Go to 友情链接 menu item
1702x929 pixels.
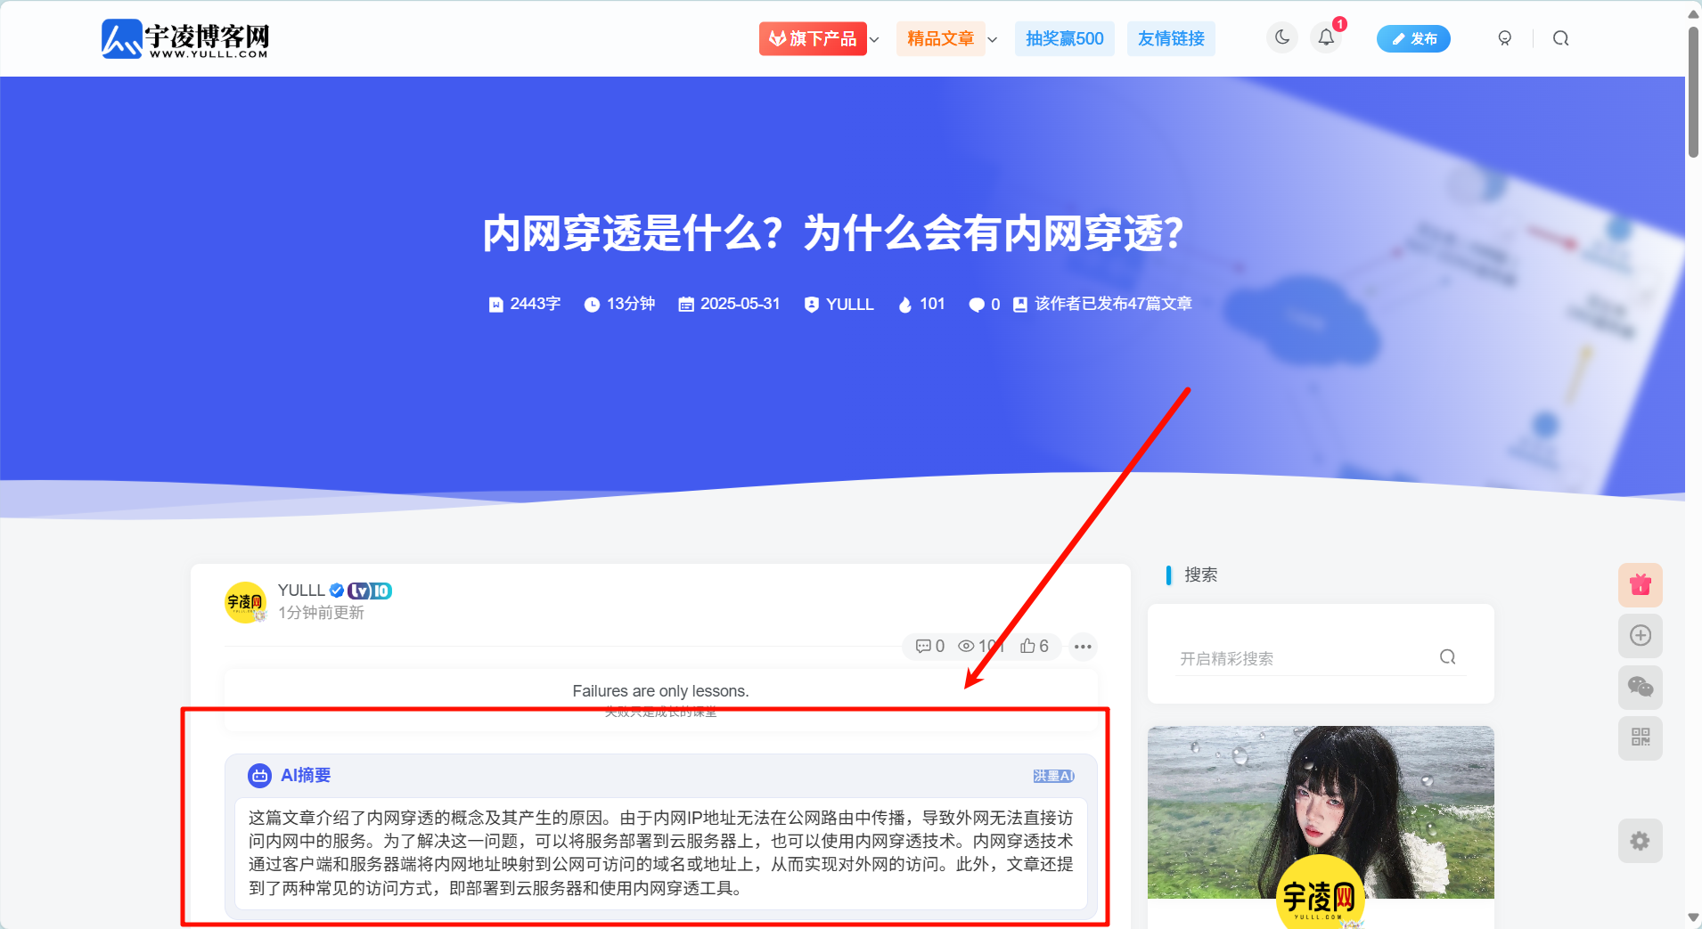(x=1170, y=39)
